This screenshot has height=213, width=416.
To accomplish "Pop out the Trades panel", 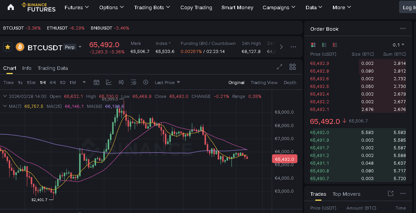I will 391,193.
